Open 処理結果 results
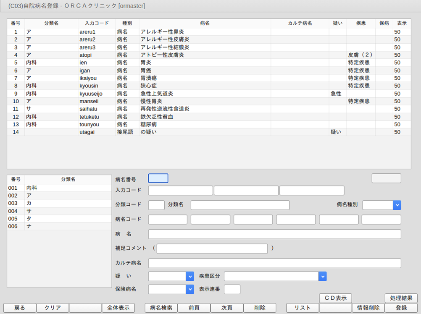Viewport: 421px width, 314px height. pyautogui.click(x=401, y=298)
